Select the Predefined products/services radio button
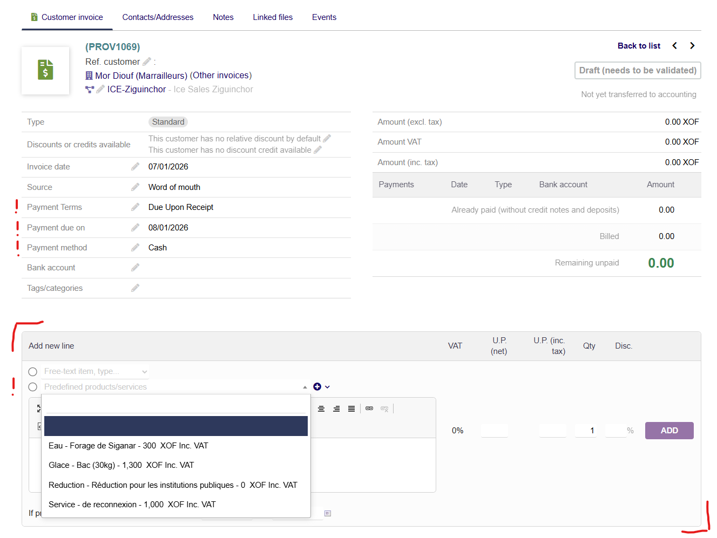 point(33,387)
